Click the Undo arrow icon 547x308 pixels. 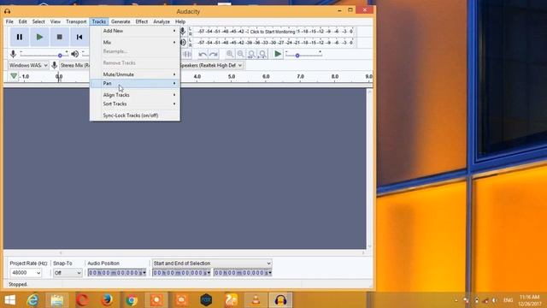click(203, 54)
